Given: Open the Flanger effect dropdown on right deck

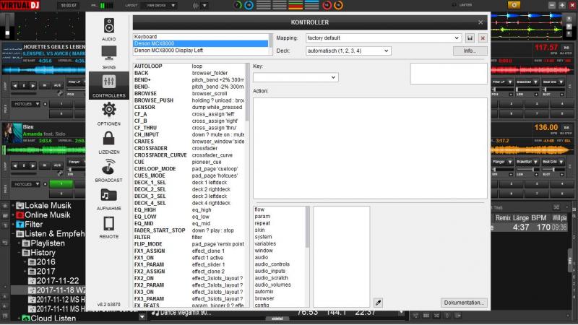Looking at the screenshot, I should coord(502,162).
